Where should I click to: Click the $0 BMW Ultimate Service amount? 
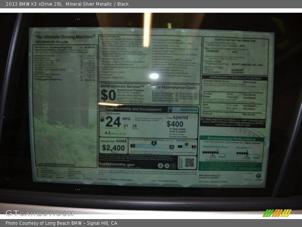tap(108, 95)
